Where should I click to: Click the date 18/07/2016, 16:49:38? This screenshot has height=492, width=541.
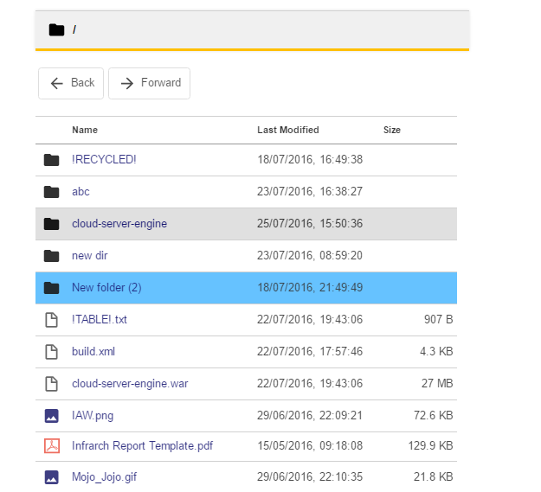click(310, 159)
